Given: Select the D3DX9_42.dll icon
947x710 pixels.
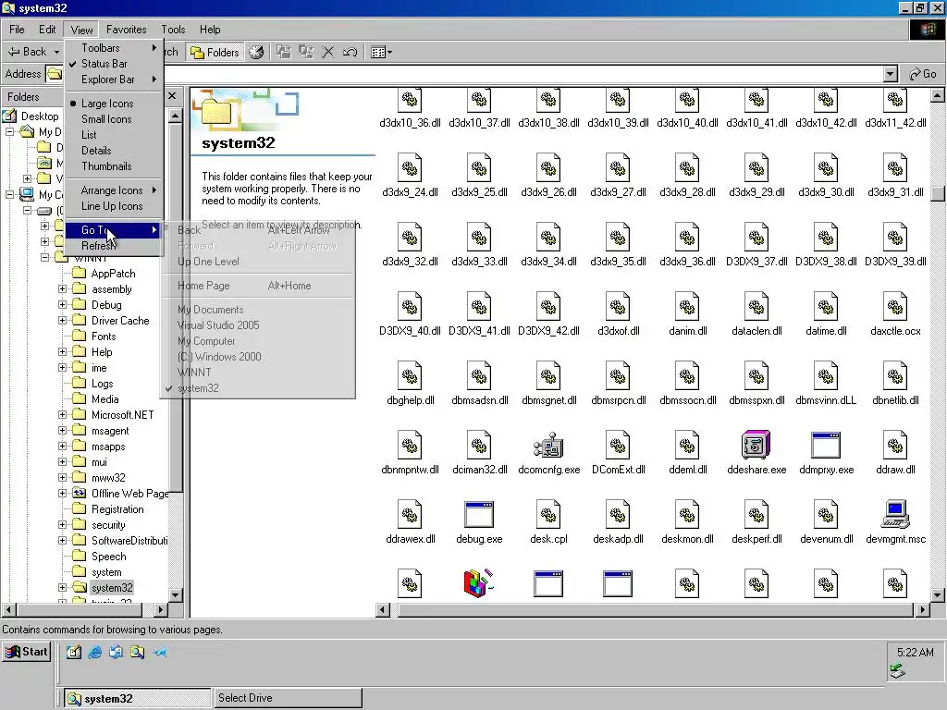Looking at the screenshot, I should pos(548,307).
